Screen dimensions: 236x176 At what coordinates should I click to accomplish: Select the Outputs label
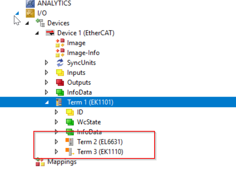(x=79, y=82)
